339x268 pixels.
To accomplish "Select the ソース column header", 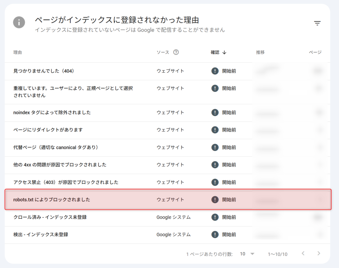I will [x=162, y=52].
